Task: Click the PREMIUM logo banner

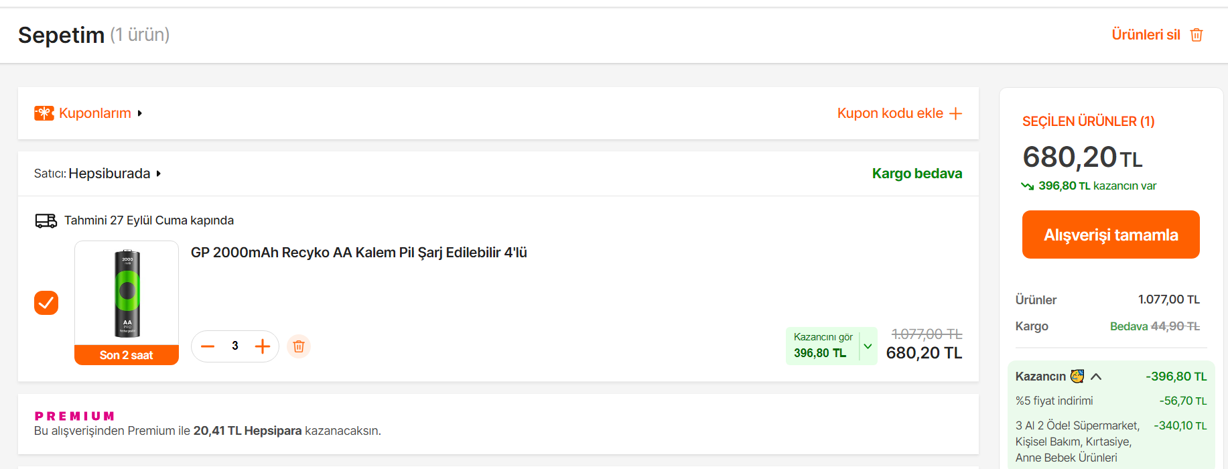Action: (x=74, y=416)
